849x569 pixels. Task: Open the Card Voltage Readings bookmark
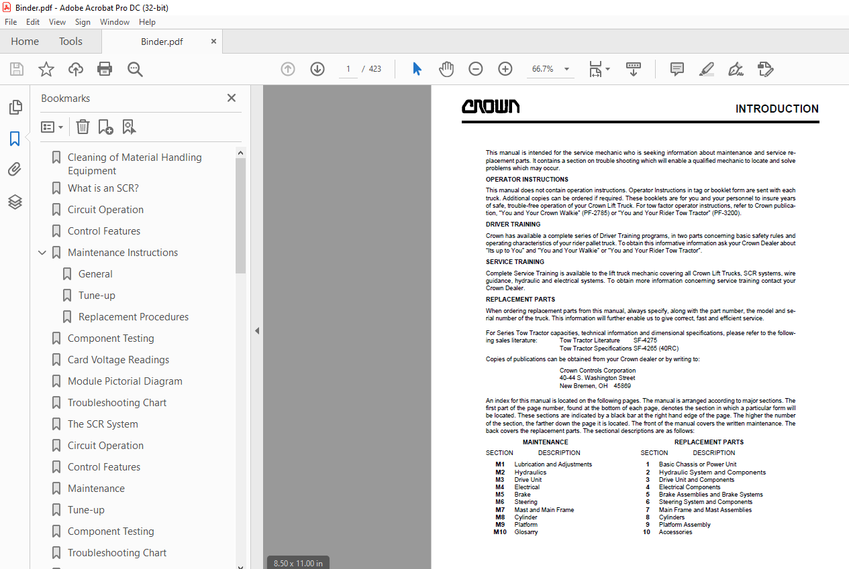coord(118,360)
